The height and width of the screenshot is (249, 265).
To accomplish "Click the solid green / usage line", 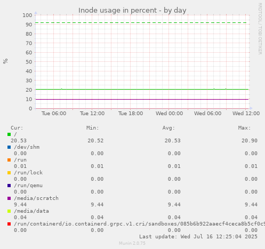I will [142, 90].
